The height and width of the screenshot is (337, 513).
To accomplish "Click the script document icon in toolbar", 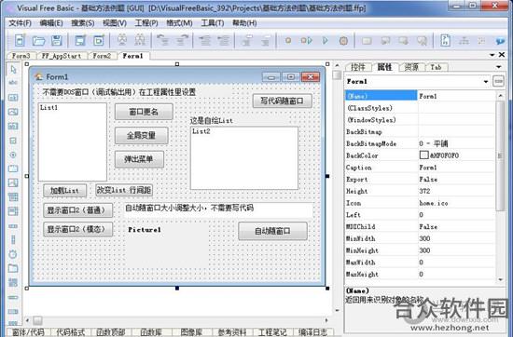I will point(445,40).
